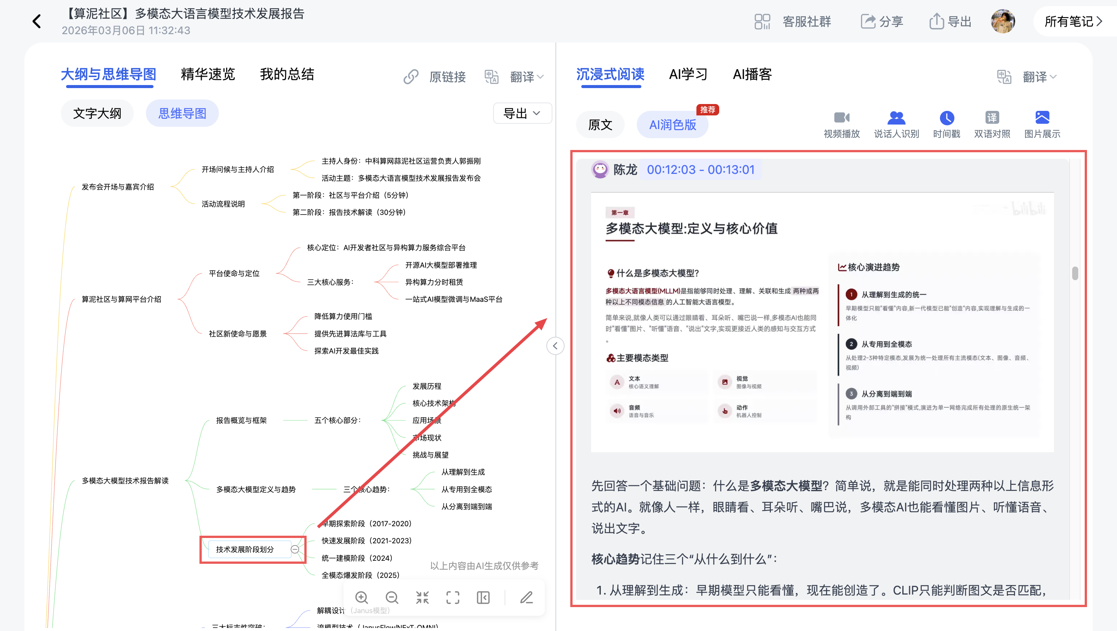The height and width of the screenshot is (631, 1117).
Task: Go back using the left arrow
Action: pos(37,21)
